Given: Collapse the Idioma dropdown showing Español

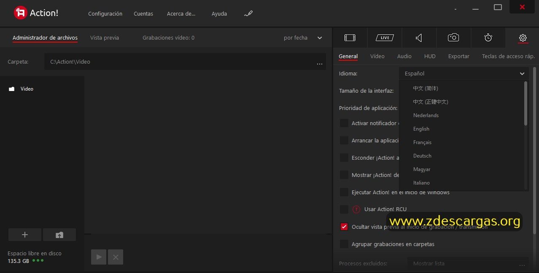Looking at the screenshot, I should click(464, 73).
